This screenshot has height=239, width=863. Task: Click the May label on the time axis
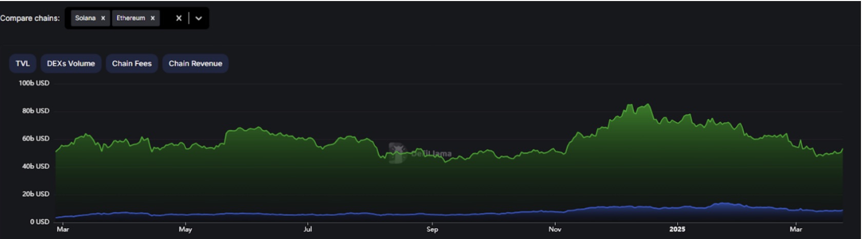(185, 229)
